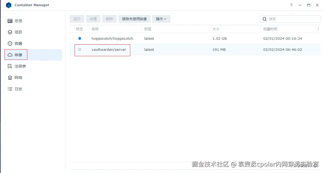Click the Container Manager logo icon
This screenshot has height=173, width=324.
(x=9, y=5)
